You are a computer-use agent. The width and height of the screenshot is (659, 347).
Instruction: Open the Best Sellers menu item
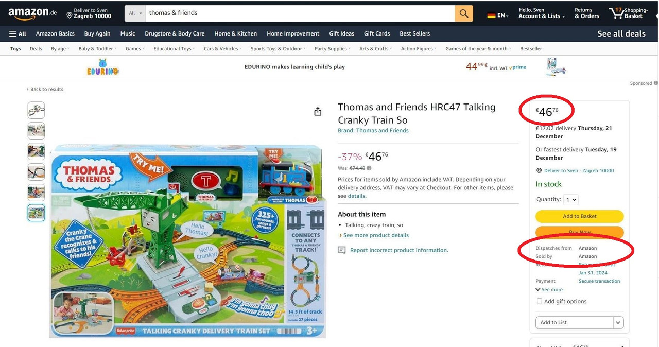pos(414,34)
